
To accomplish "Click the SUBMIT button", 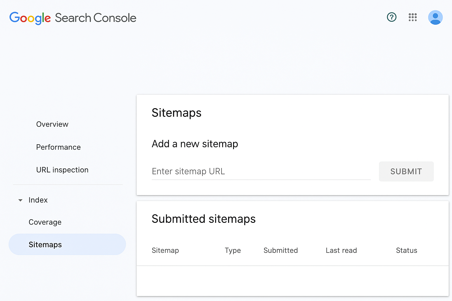I will point(406,171).
